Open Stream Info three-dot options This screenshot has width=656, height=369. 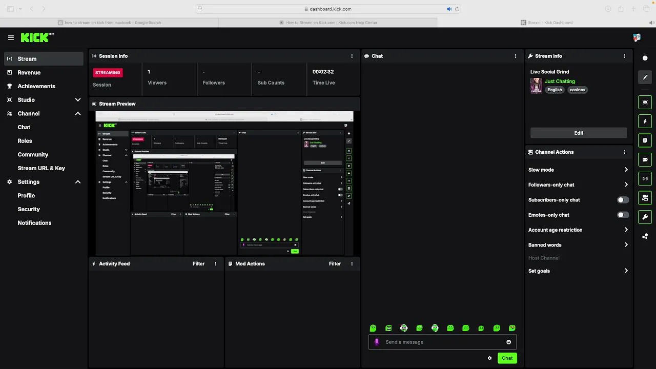click(624, 56)
